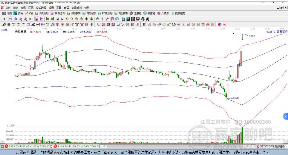Viewport: 288px width, 155px height.
Task: Select the Gann fan lines tool
Action: click(103, 25)
